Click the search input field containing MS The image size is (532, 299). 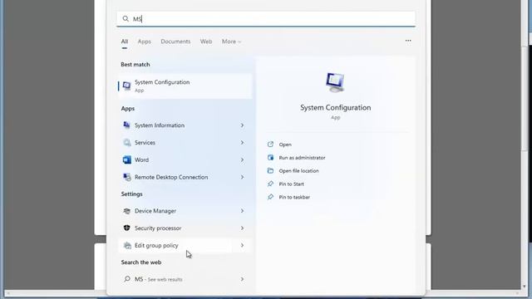(266, 18)
